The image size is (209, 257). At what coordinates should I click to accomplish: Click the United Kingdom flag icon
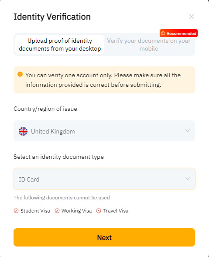tap(23, 131)
